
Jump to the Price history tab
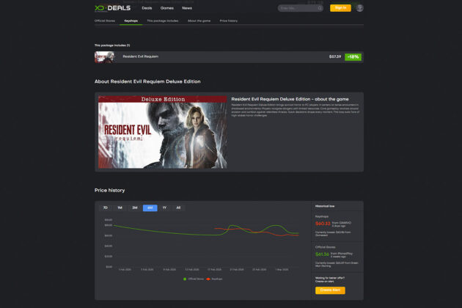[x=228, y=21]
